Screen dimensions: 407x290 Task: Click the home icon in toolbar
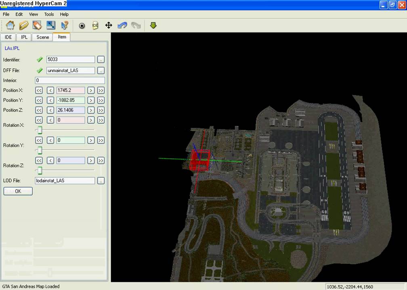click(10, 25)
